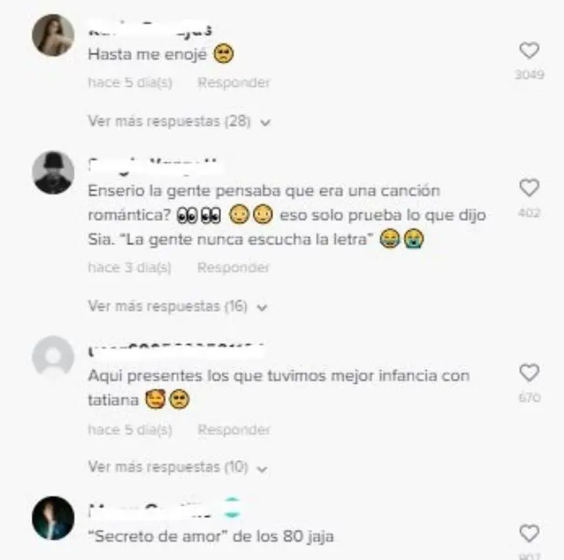
Task: Open the woman's avatar on first comment
Action: (53, 35)
